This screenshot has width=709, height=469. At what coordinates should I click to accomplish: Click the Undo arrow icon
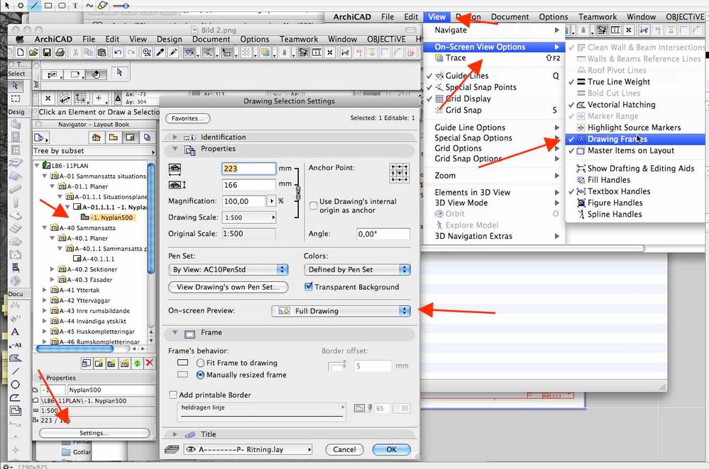118,53
